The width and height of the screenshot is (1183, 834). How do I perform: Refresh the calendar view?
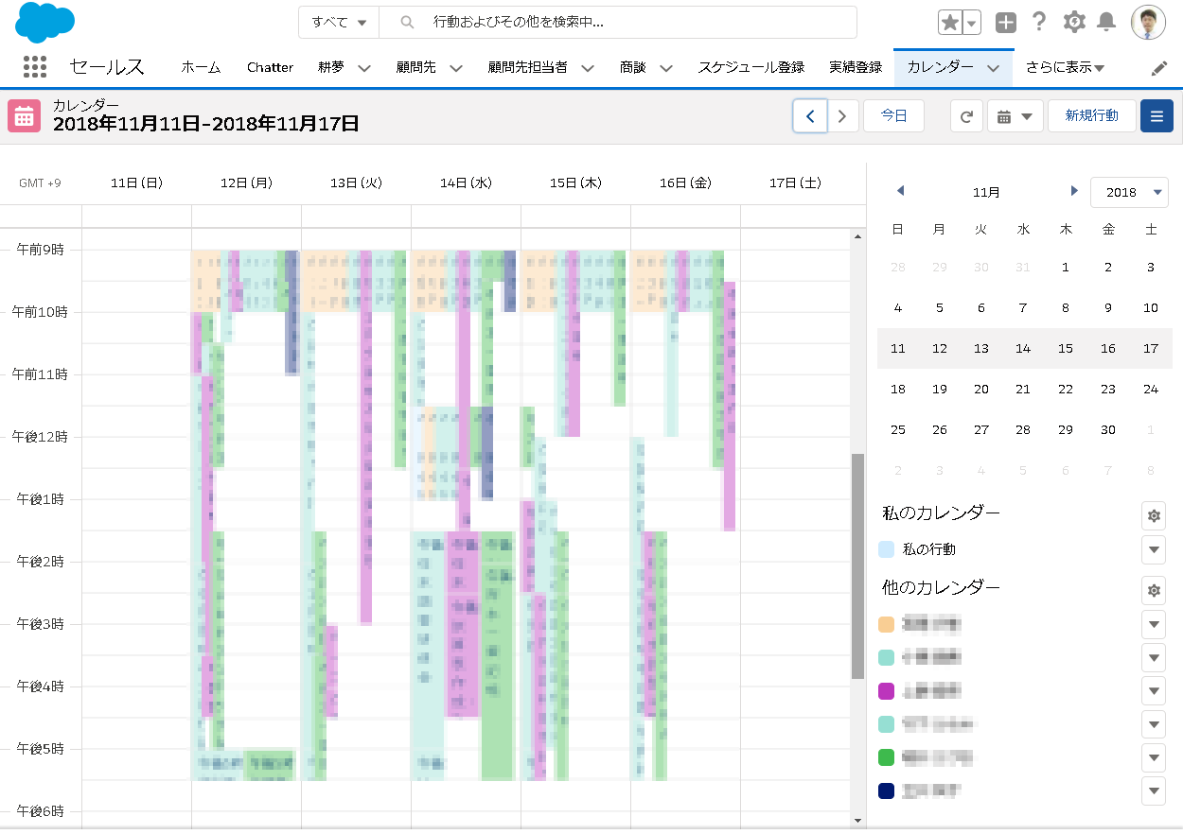966,115
